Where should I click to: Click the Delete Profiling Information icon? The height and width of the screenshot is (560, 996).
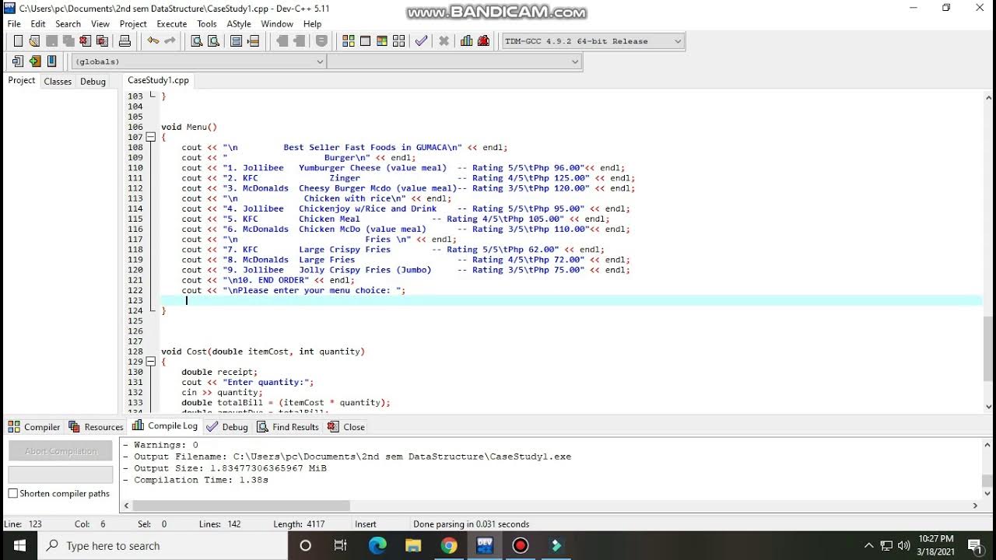pyautogui.click(x=484, y=41)
